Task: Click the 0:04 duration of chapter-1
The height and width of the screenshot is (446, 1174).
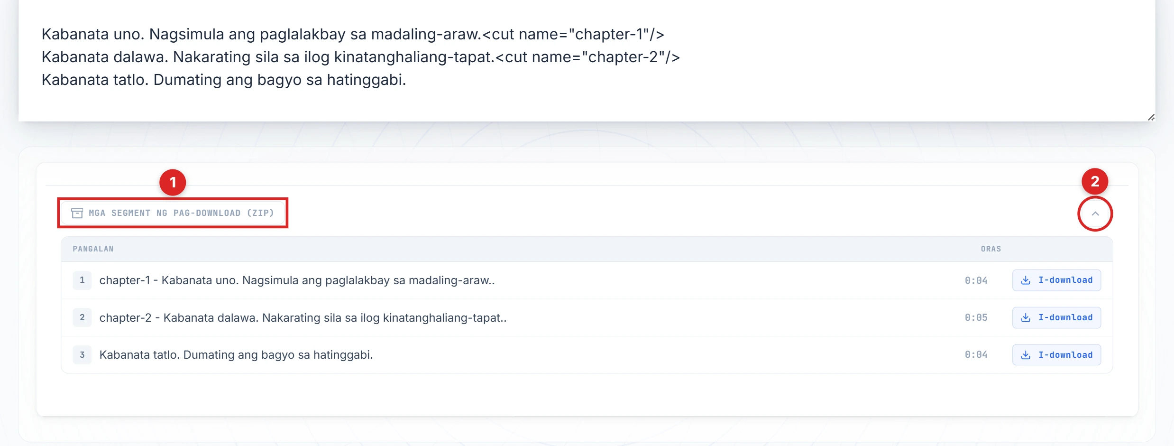Action: coord(976,280)
